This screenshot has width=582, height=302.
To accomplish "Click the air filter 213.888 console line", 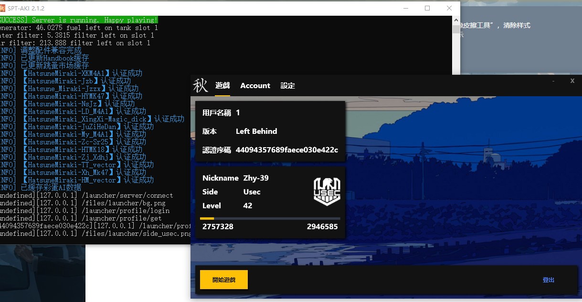I will click(x=75, y=43).
